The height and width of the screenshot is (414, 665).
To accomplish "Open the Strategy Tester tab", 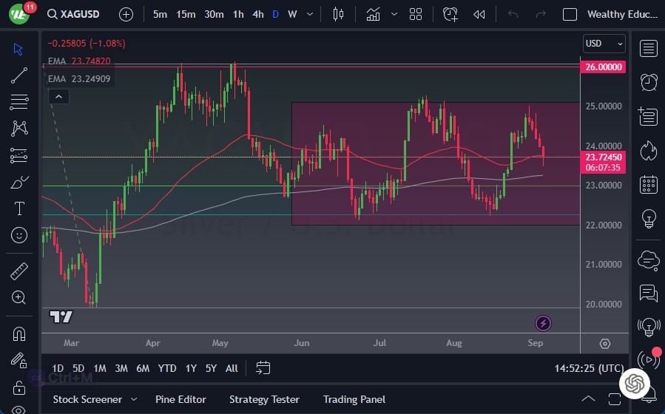I will pyautogui.click(x=264, y=399).
